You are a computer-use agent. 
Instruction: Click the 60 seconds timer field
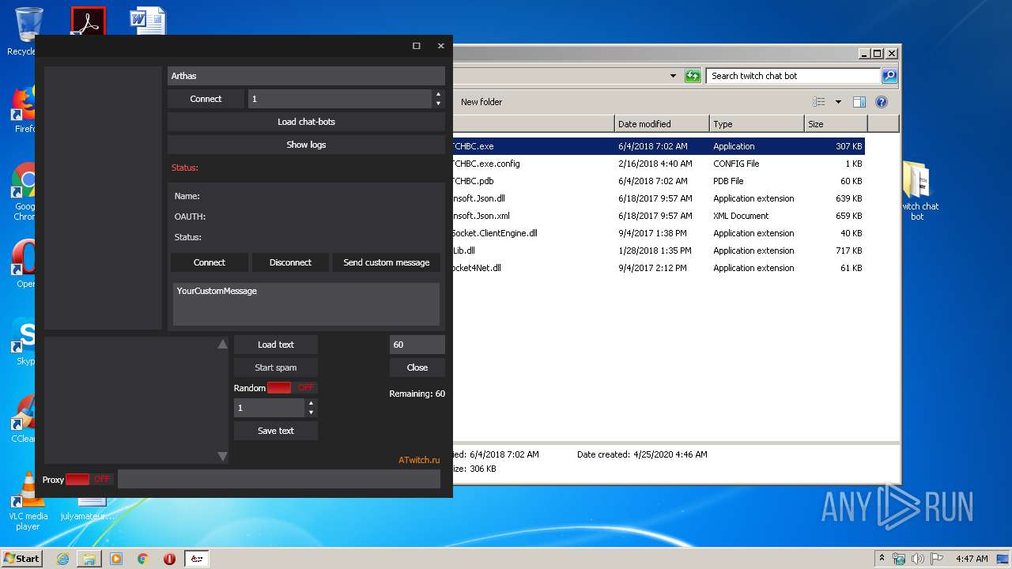pyautogui.click(x=417, y=345)
